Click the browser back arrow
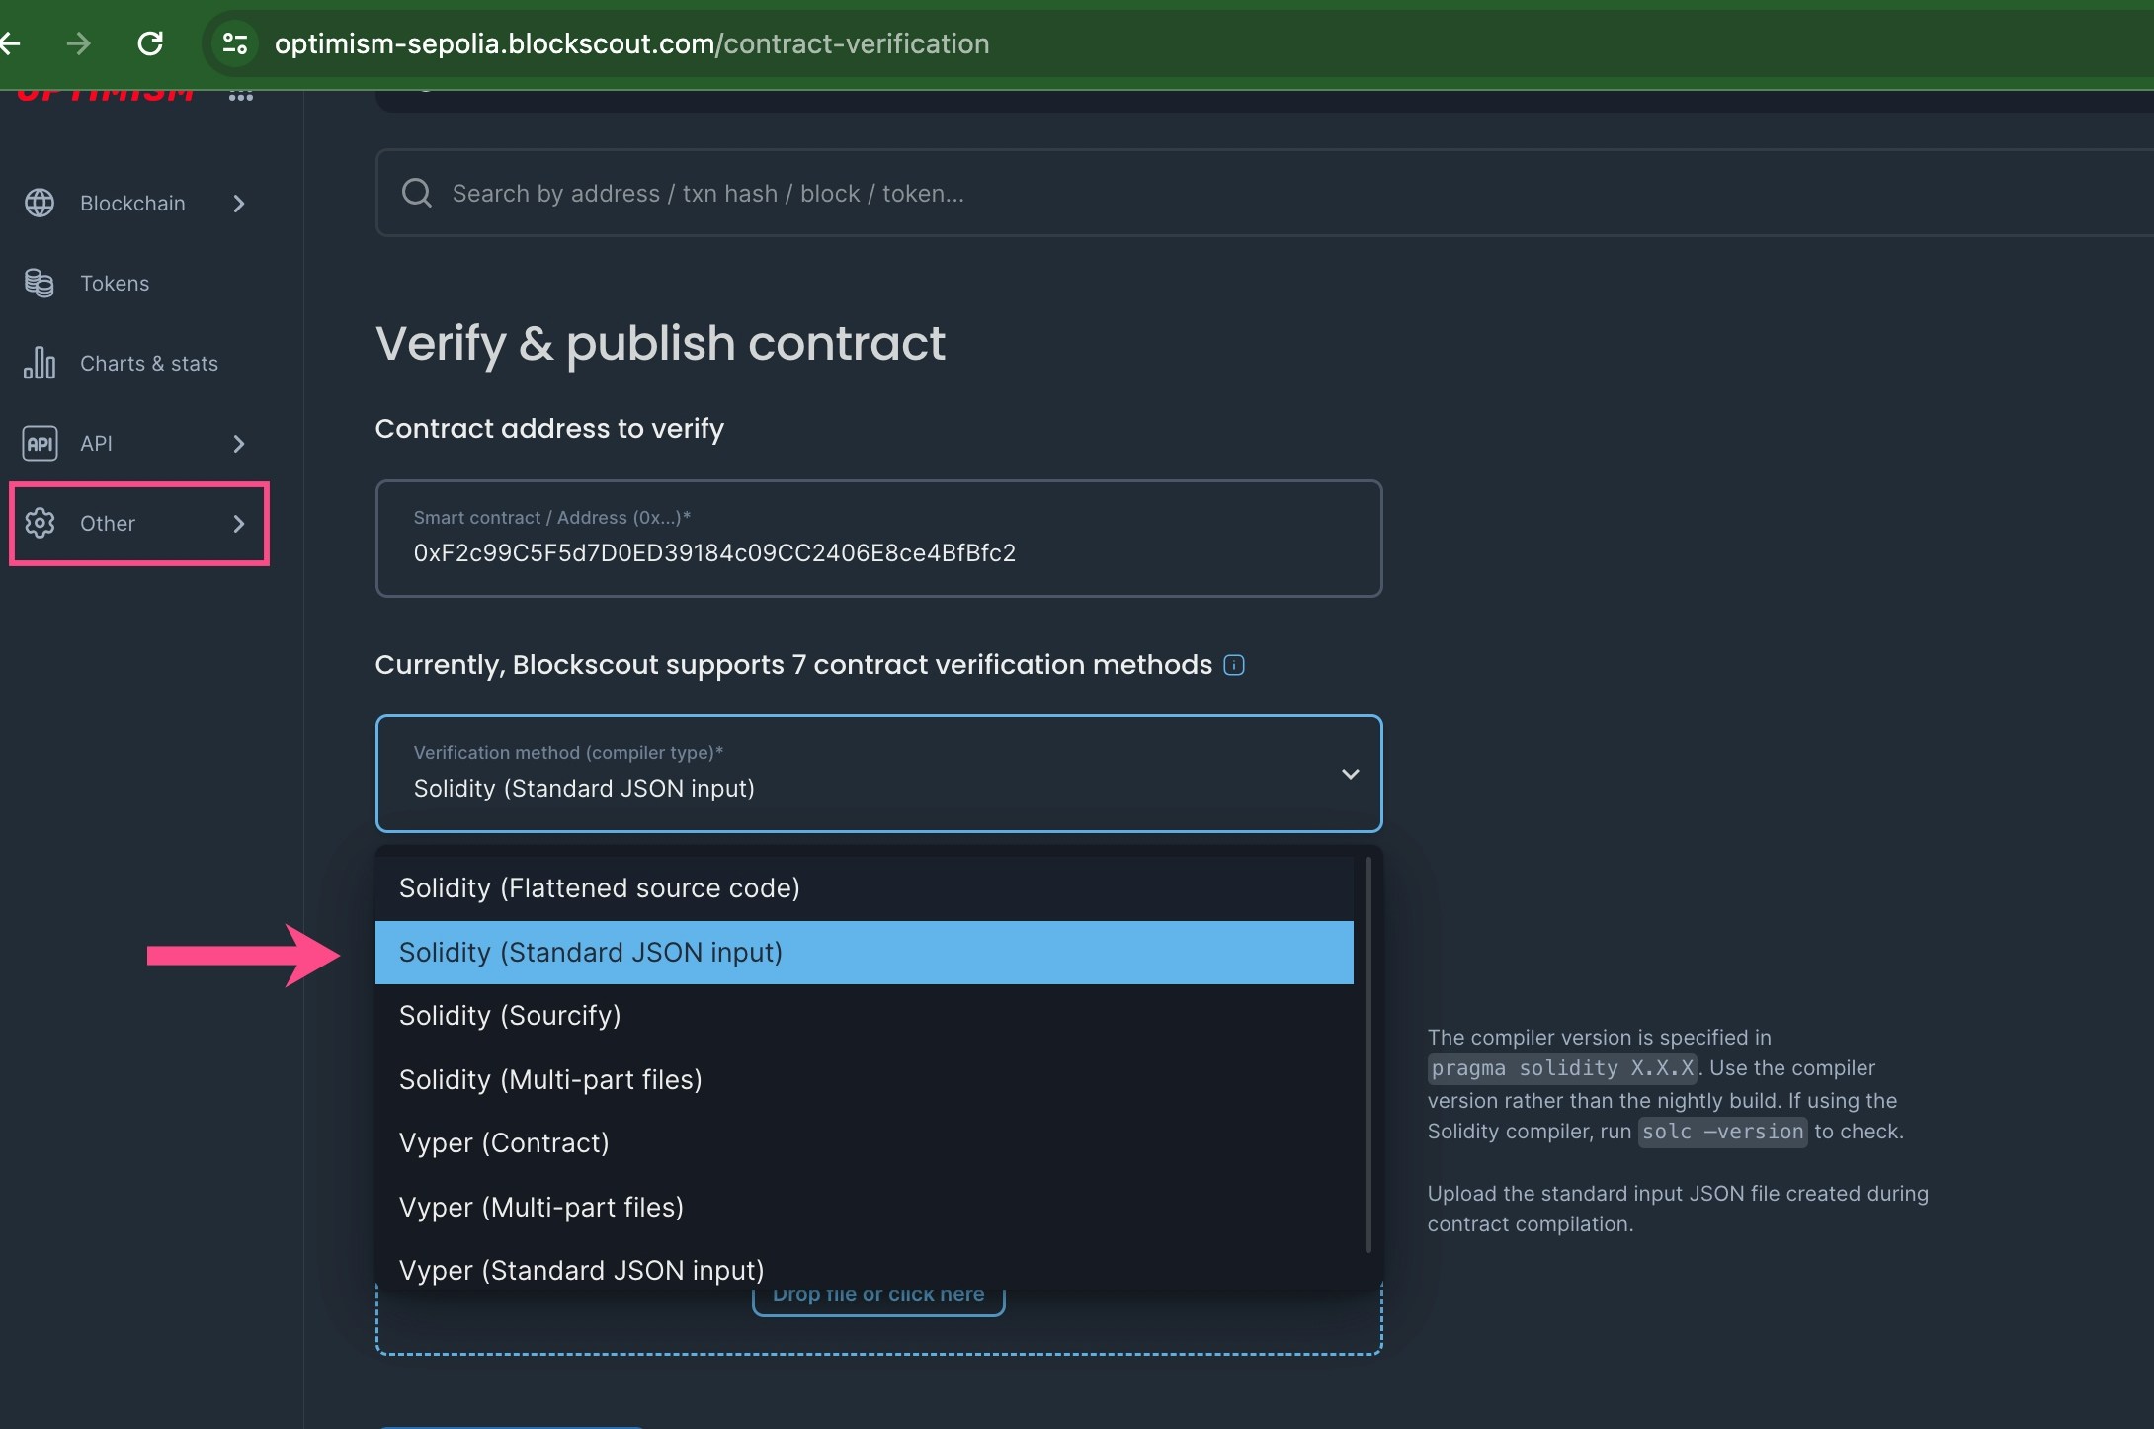Screen dimensions: 2154x1429 click(10, 43)
